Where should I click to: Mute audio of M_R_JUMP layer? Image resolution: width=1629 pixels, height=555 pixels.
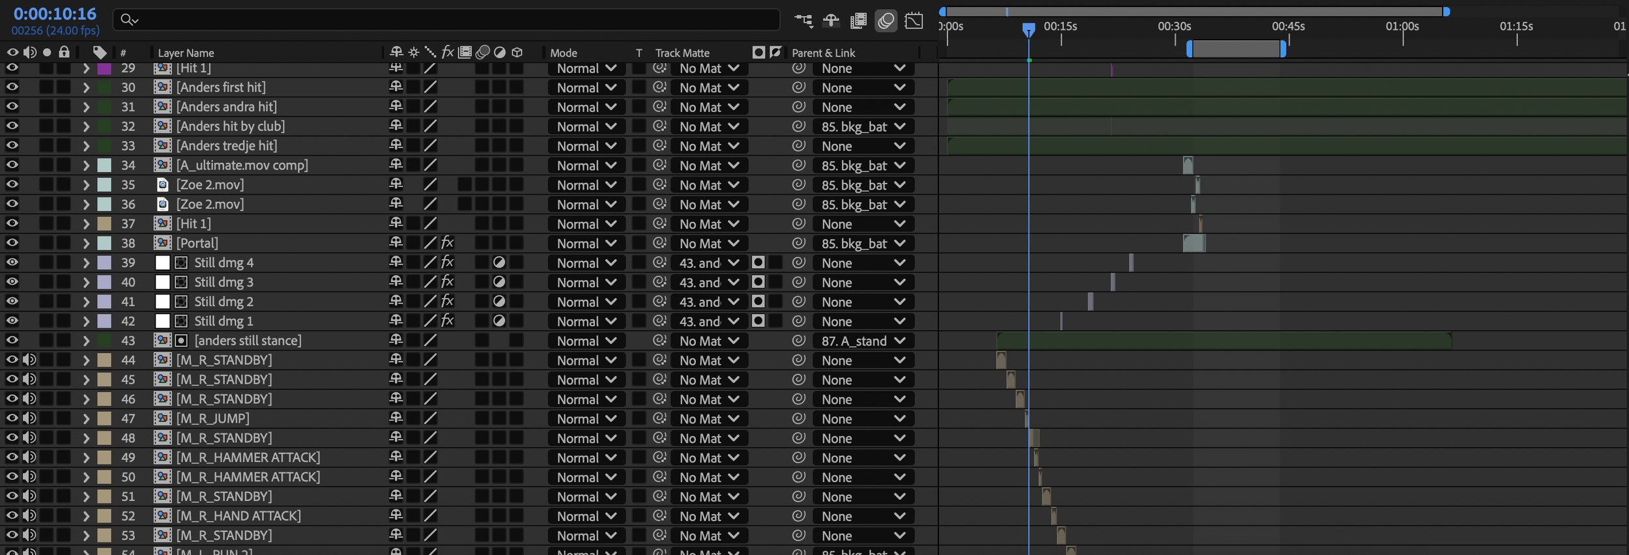(30, 418)
